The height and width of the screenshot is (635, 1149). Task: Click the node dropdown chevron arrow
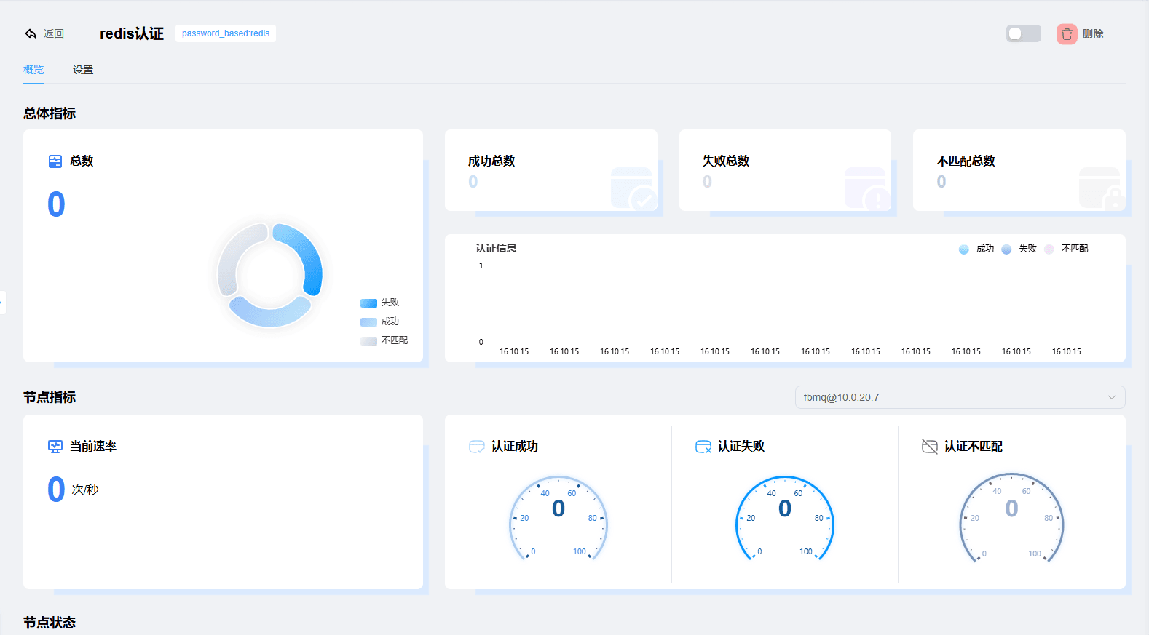pos(1112,397)
